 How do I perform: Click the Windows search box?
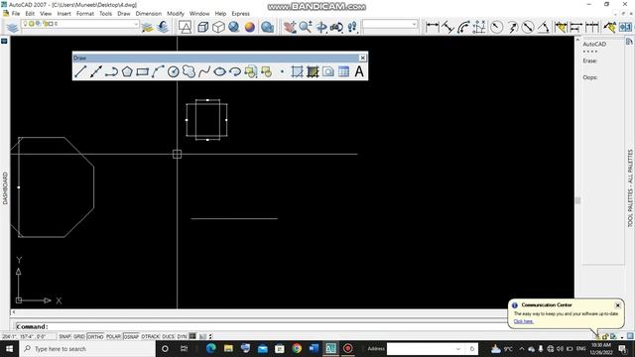(87, 348)
